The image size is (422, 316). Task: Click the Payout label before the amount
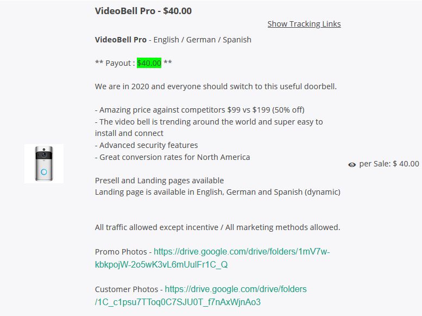tap(118, 63)
